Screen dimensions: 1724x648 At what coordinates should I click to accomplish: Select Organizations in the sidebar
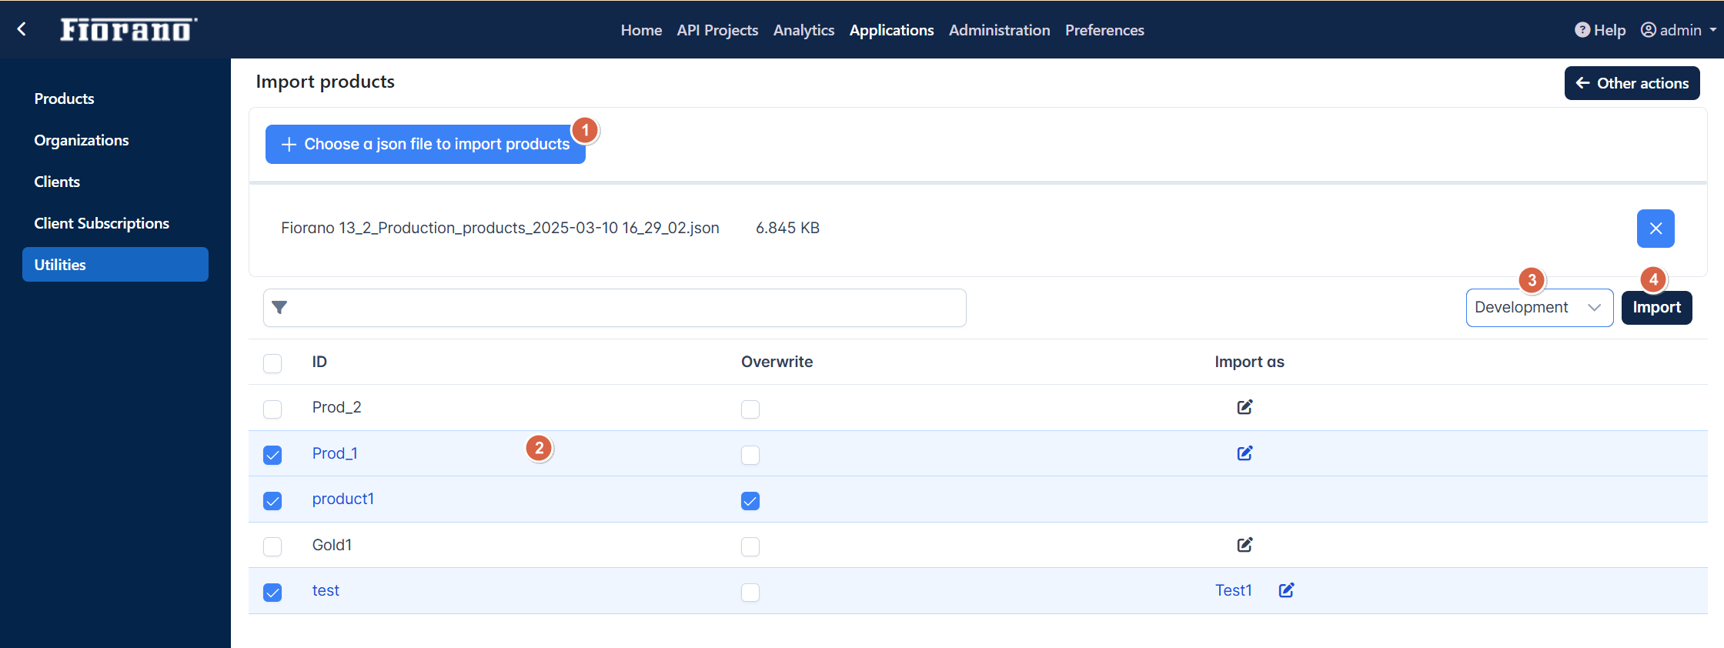(115, 140)
